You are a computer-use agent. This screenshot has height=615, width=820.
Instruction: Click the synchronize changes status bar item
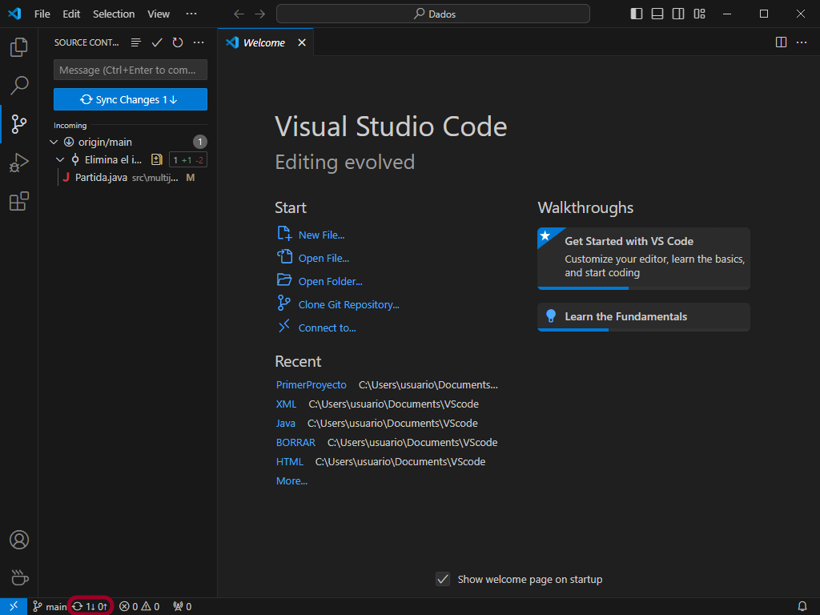(x=90, y=607)
